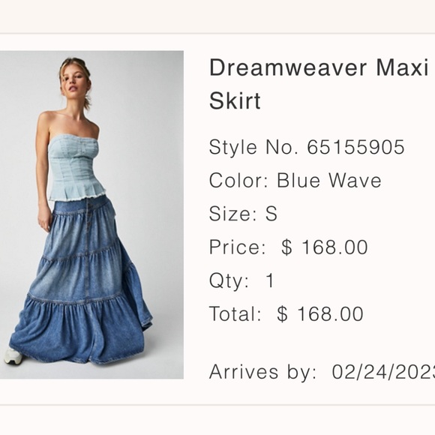Click the white sneaker in the photo
The image size is (435, 435).
pyautogui.click(x=13, y=356)
